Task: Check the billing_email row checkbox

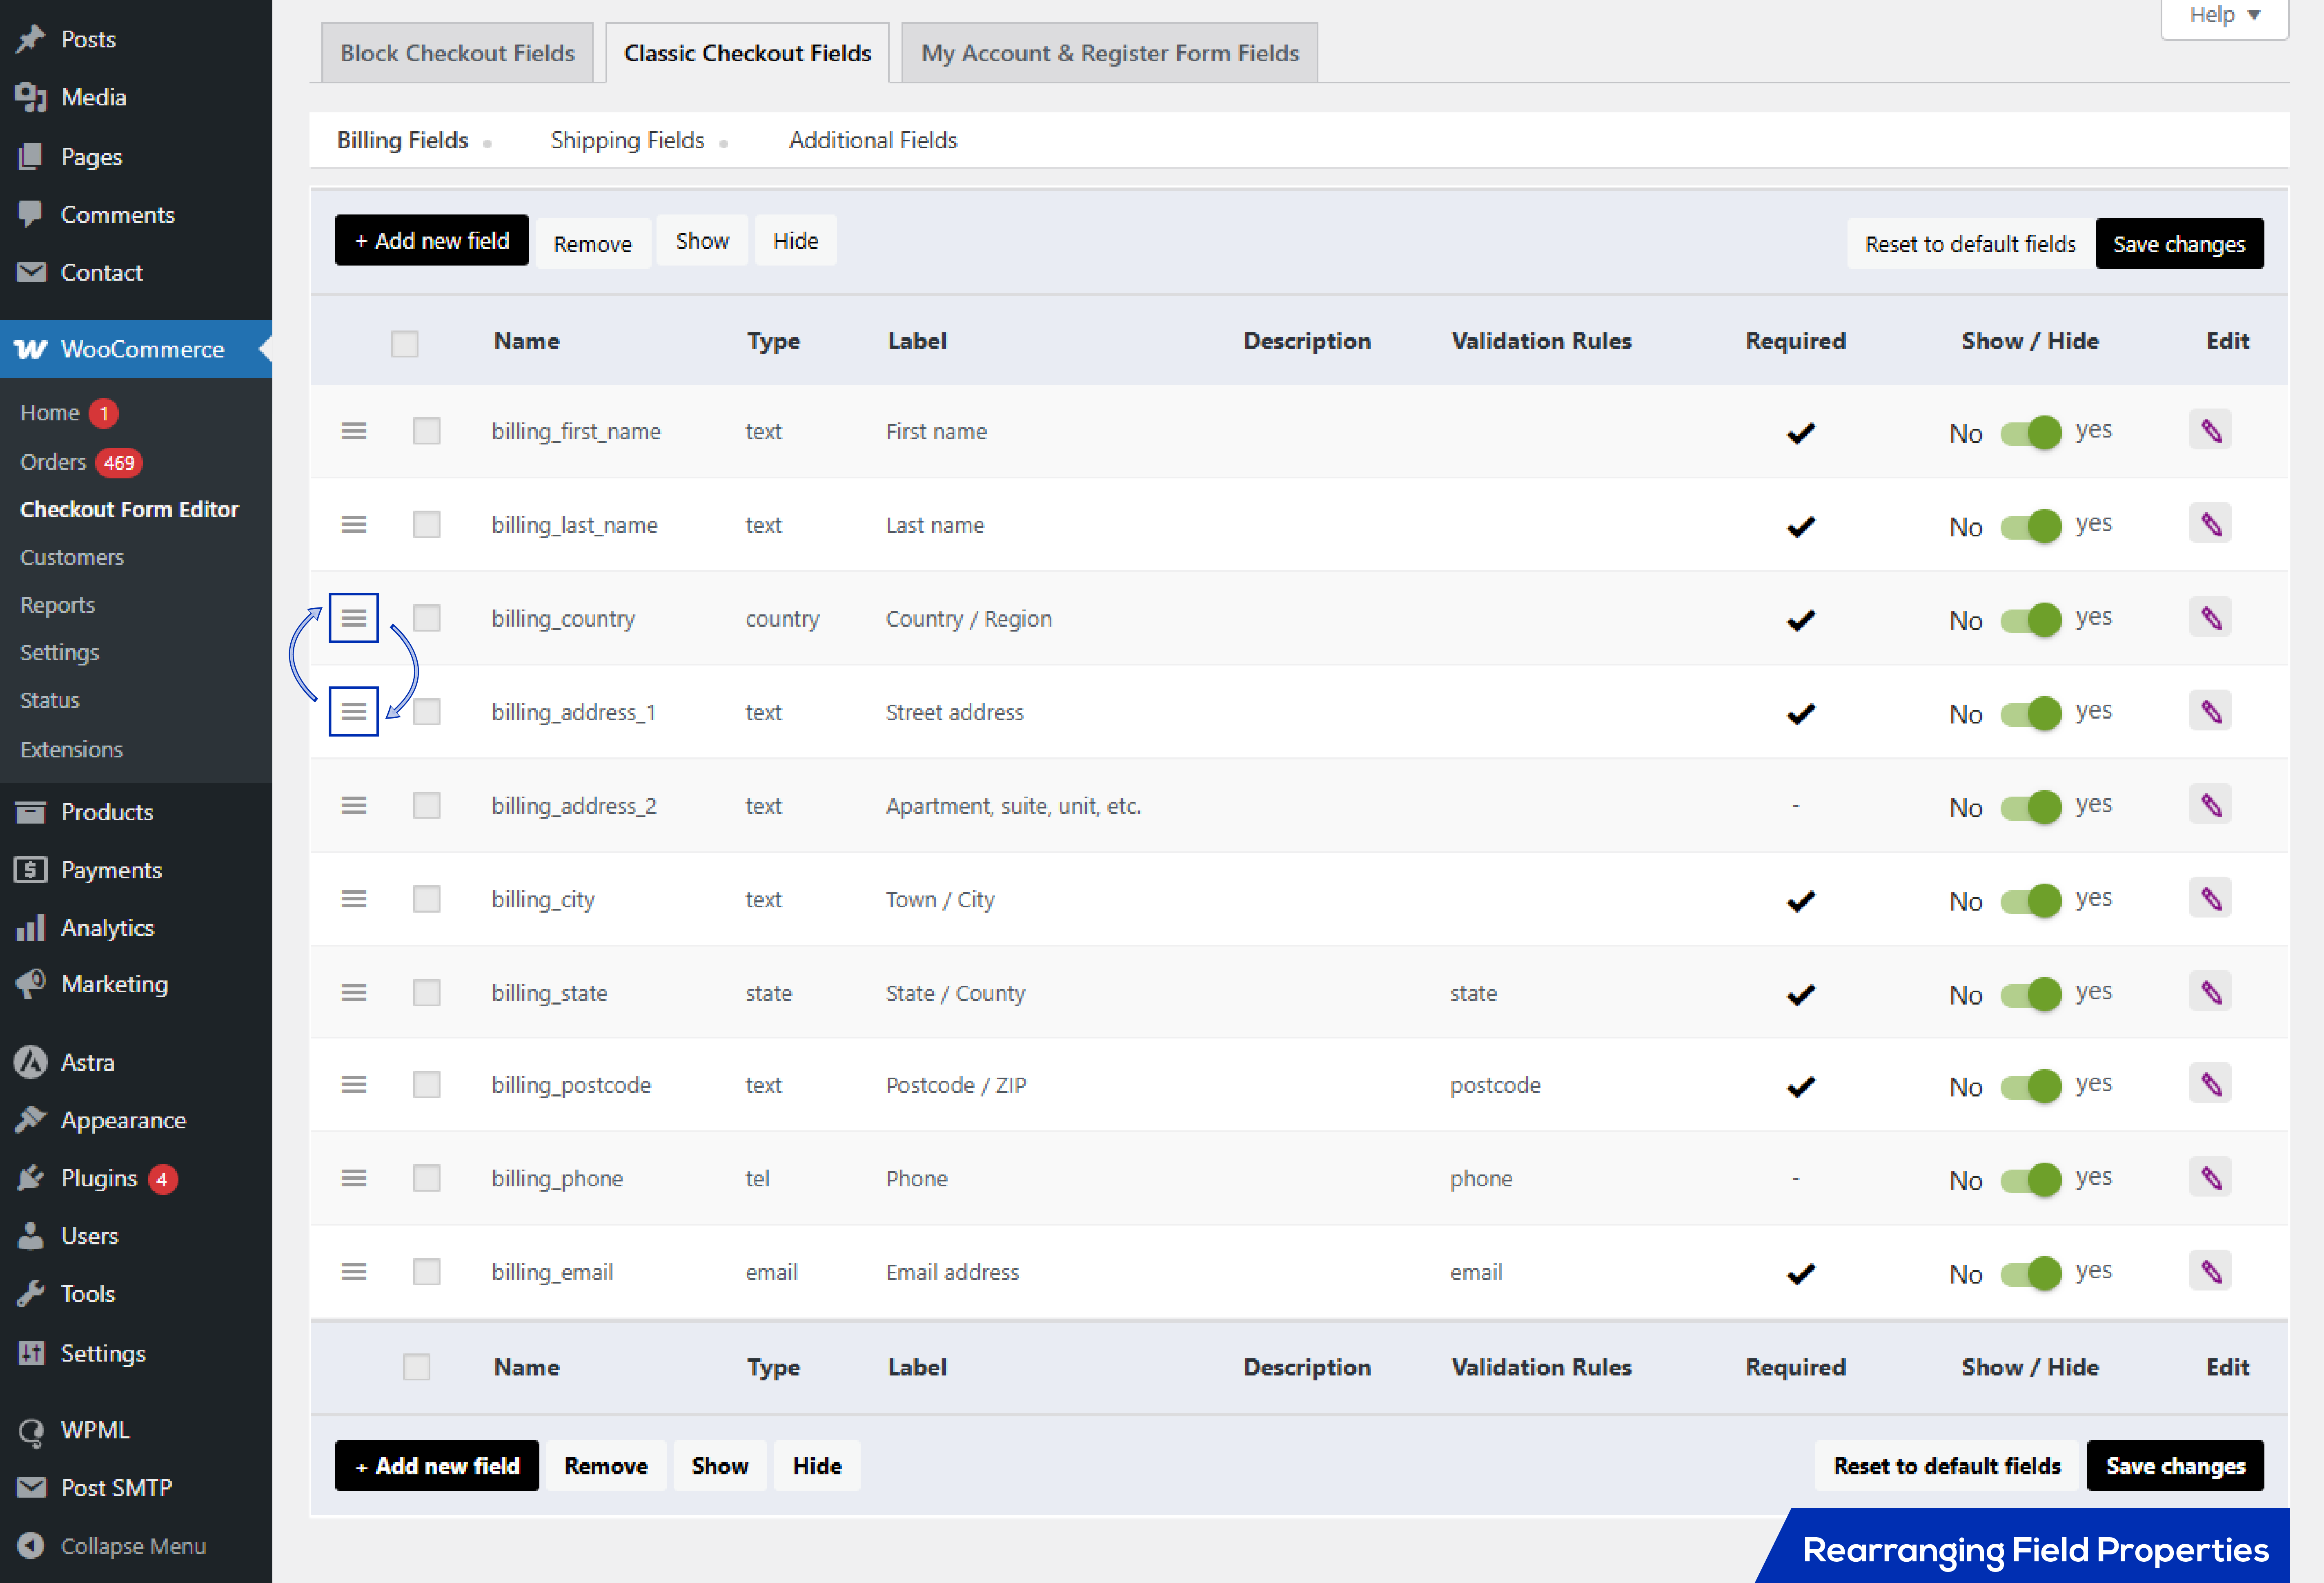Action: coord(427,1272)
